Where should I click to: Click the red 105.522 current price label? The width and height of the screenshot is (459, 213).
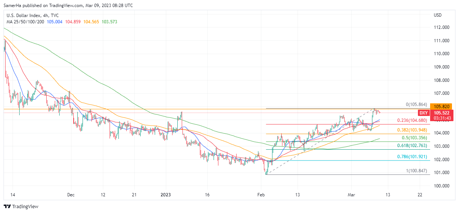coord(442,113)
